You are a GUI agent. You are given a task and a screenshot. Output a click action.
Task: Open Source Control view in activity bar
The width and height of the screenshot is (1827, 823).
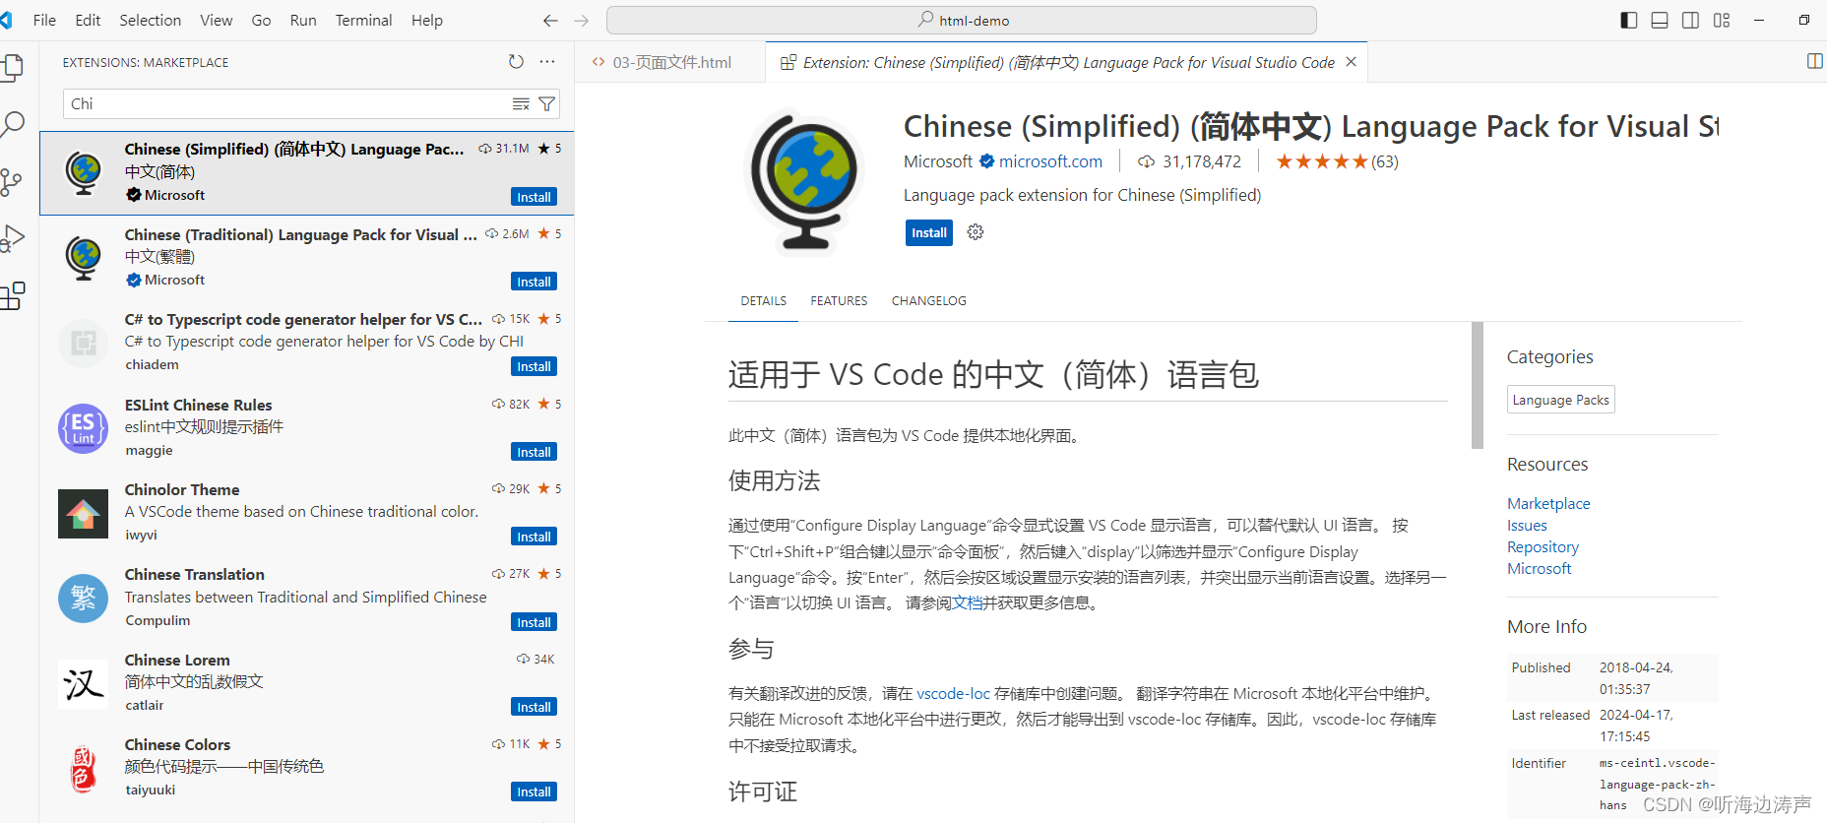point(12,181)
